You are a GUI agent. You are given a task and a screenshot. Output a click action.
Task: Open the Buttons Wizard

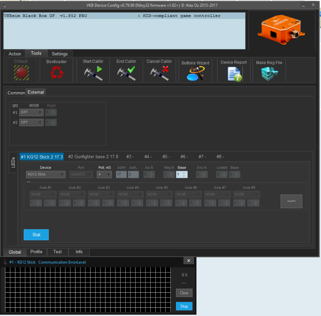coord(195,73)
